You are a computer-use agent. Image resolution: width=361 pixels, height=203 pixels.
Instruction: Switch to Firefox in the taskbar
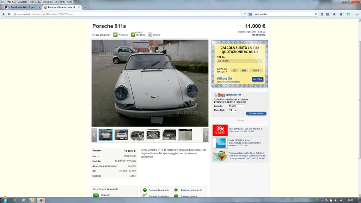[41, 200]
